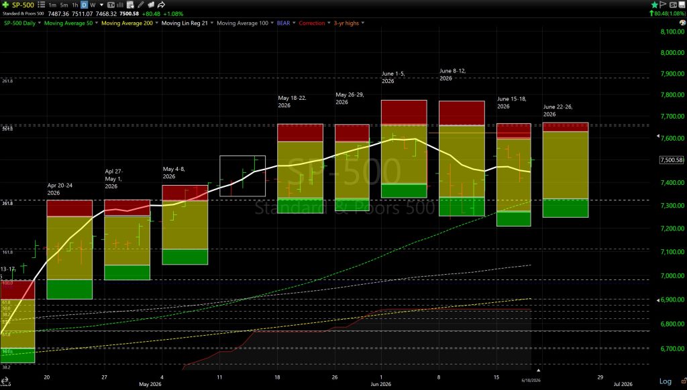
Task: Click the share arrow icon
Action: 161,5
